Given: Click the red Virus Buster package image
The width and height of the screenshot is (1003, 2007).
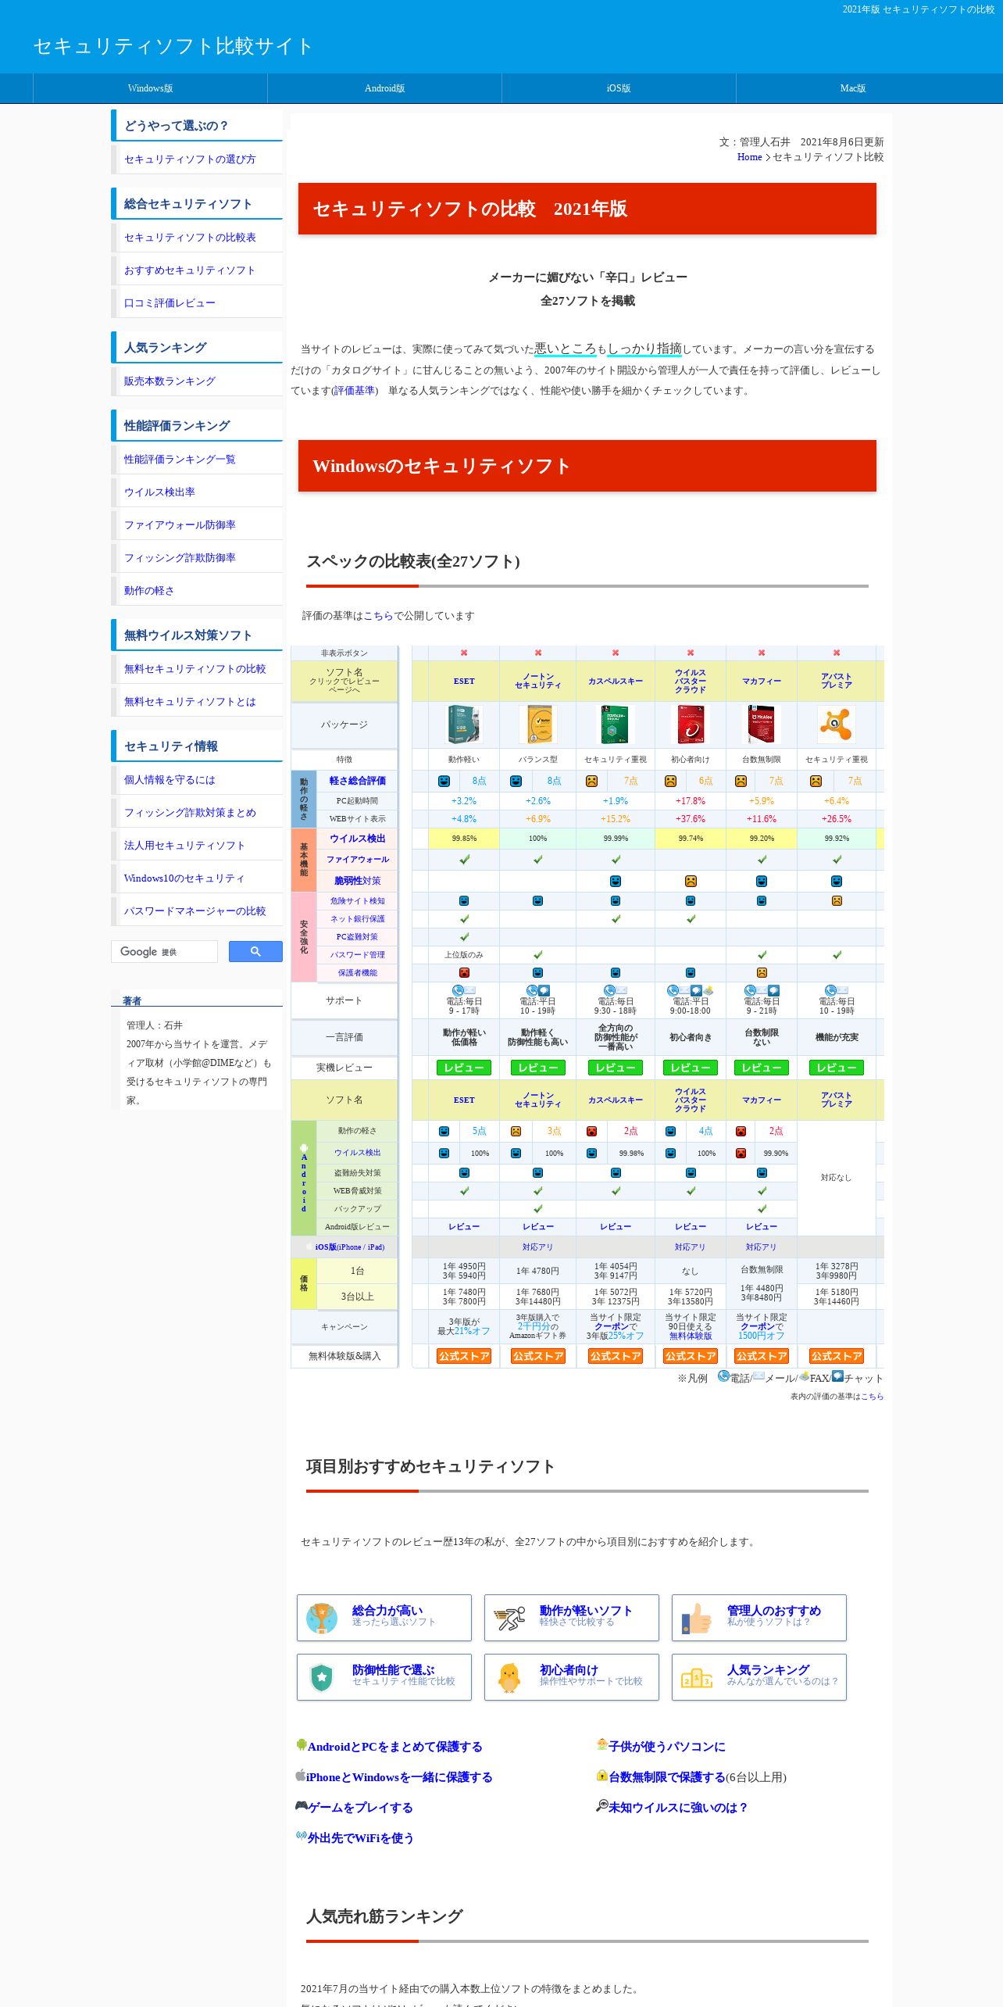Looking at the screenshot, I should click(x=691, y=724).
